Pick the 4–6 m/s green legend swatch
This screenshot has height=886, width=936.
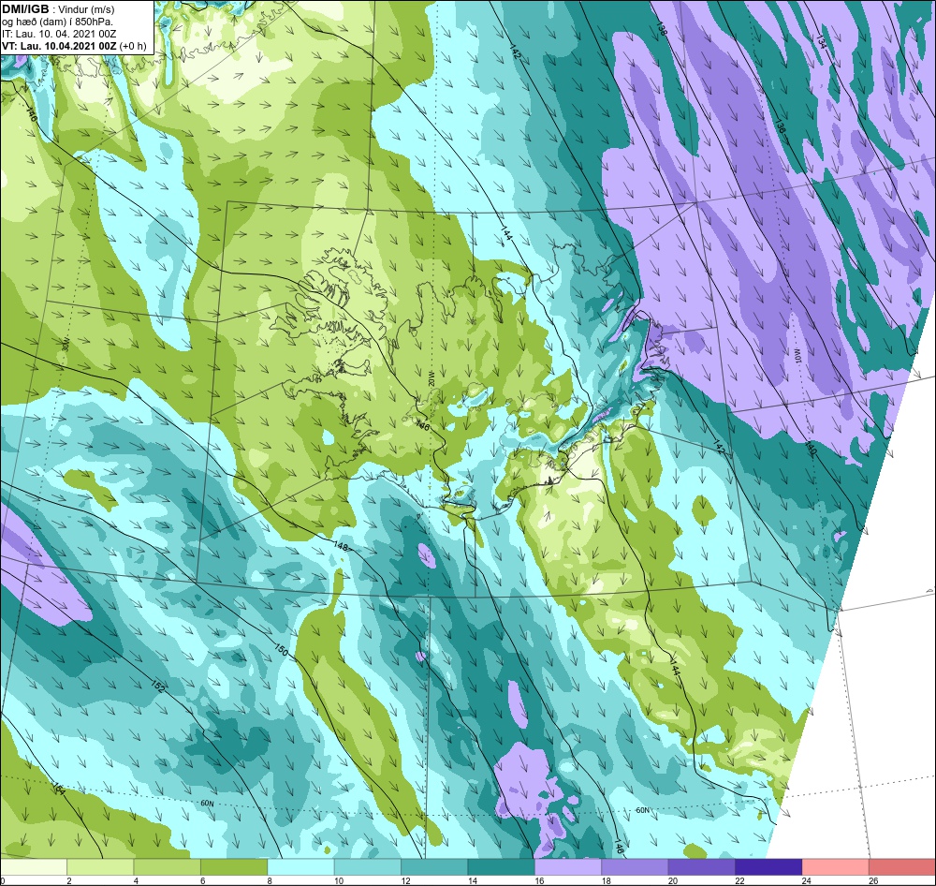click(168, 867)
